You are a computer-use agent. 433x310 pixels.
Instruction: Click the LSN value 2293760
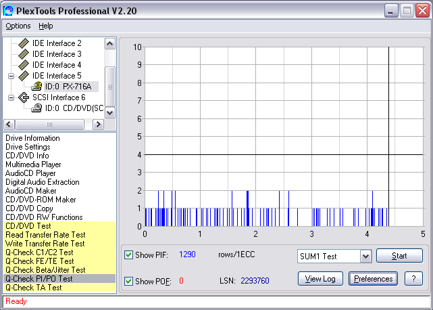(x=255, y=281)
